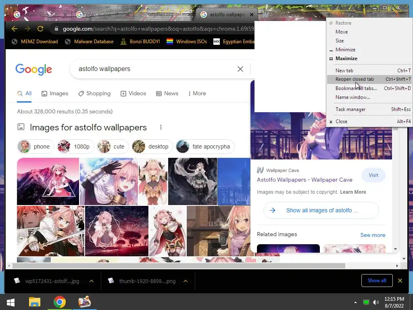Close the astolfo wallpapers tab
The height and width of the screenshot is (310, 413).
click(252, 15)
